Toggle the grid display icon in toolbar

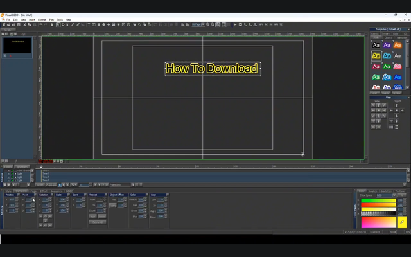224,24
